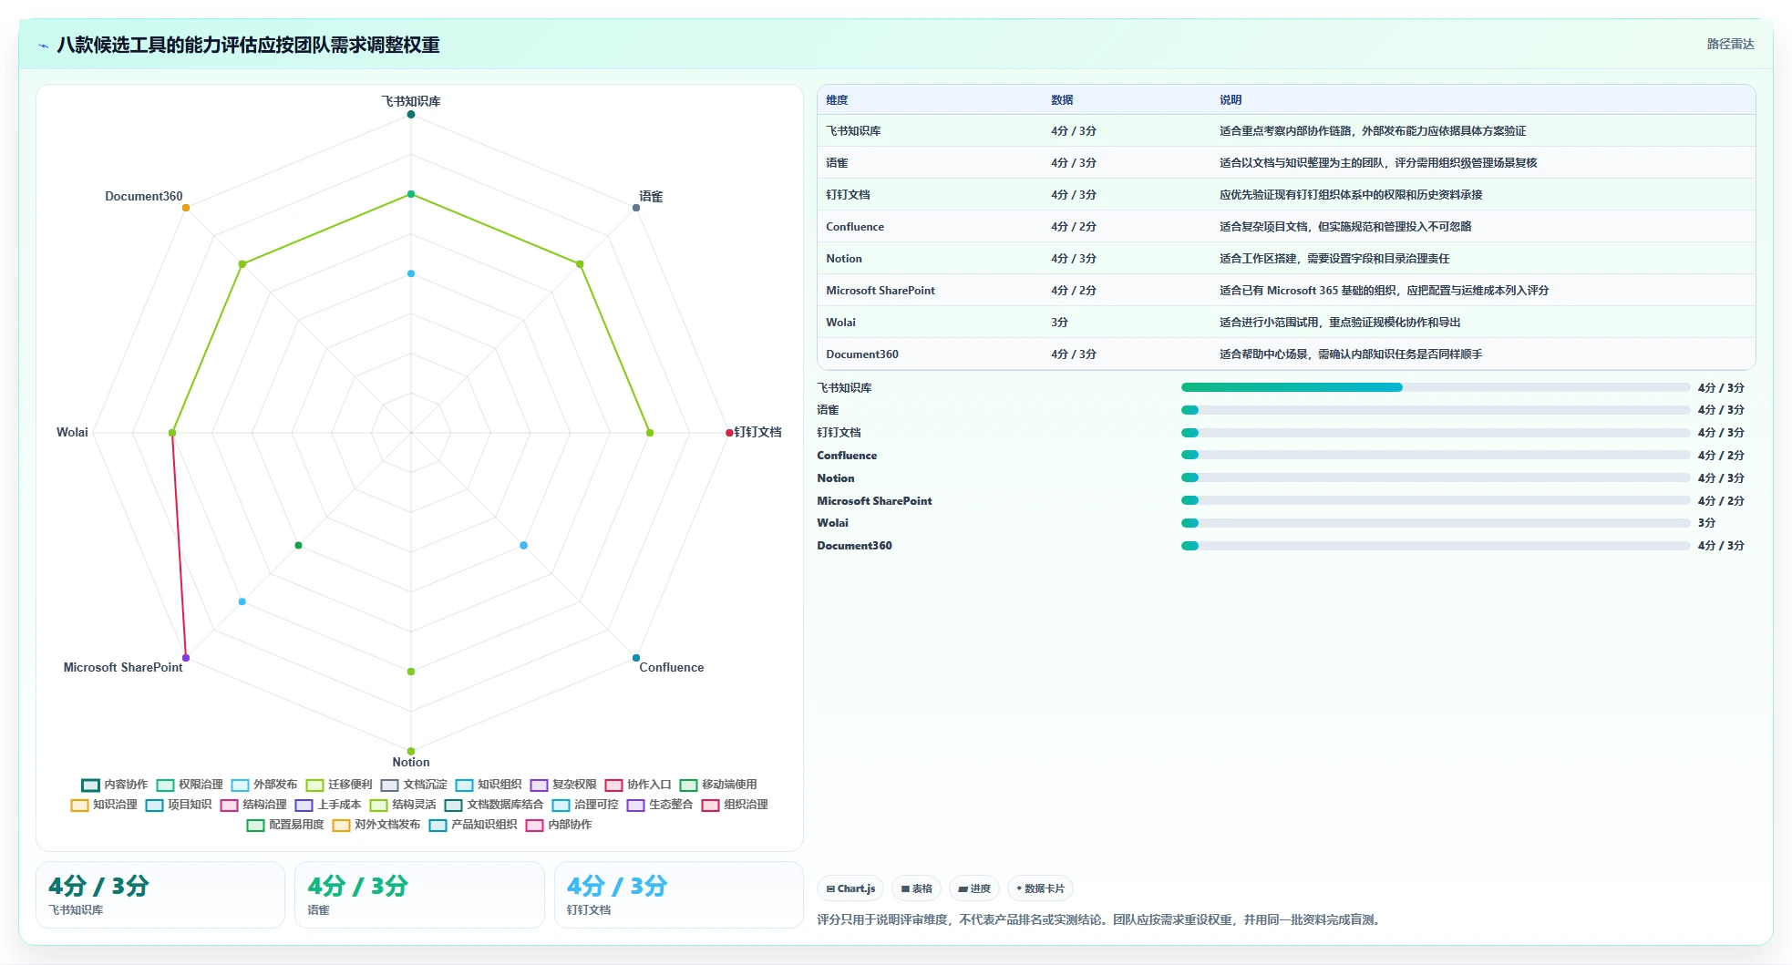Open the 飞书知识库 score card
Screen dimensions: 1792x965
(x=160, y=895)
